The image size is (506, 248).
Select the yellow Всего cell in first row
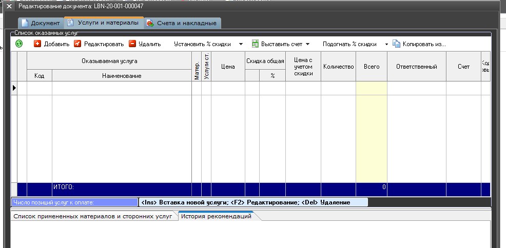(x=371, y=88)
